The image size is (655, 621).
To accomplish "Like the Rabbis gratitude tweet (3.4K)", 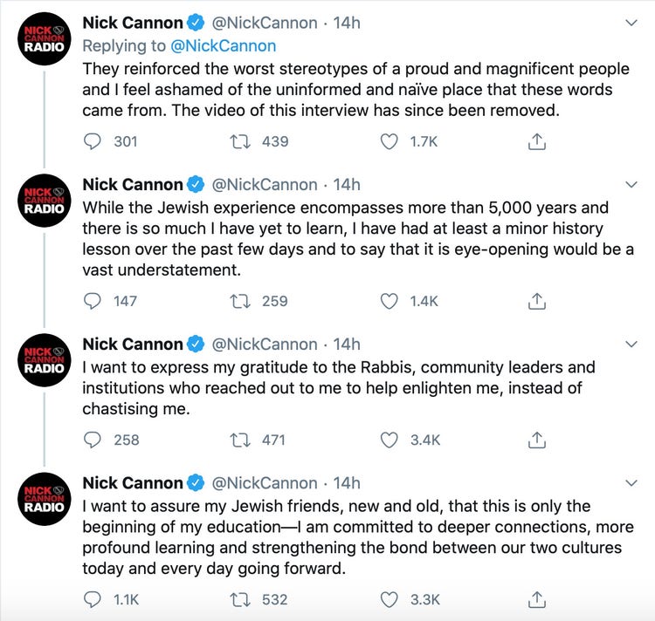I will 390,440.
